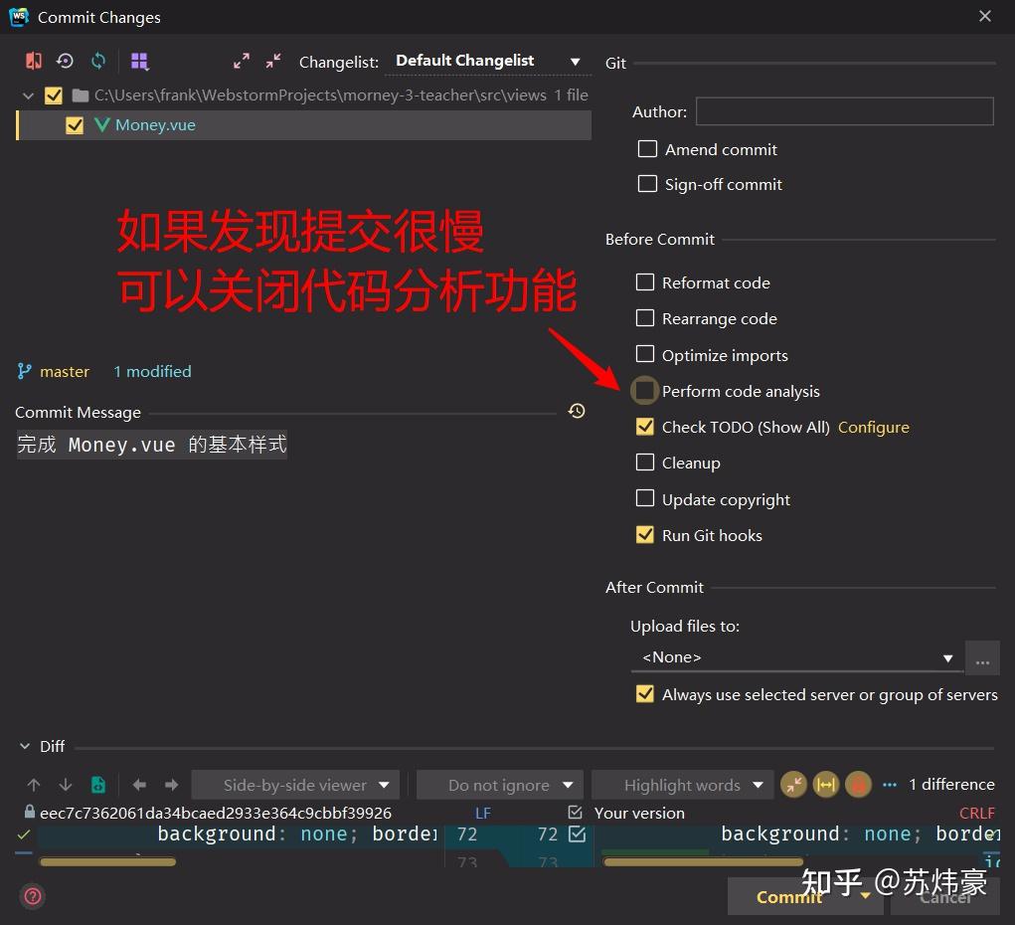The height and width of the screenshot is (925, 1015).
Task: Click the master branch label
Action: (65, 371)
